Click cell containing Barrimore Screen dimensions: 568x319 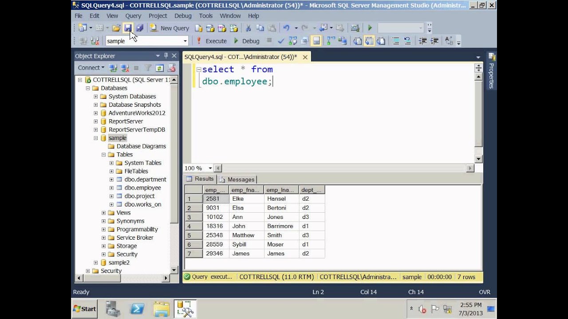[281, 226]
